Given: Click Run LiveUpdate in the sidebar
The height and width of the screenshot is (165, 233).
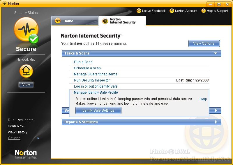Looking at the screenshot, I should pos(21,120).
